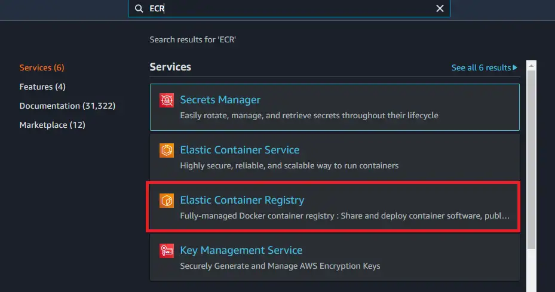Open the Secrets Manager title link

tap(220, 100)
